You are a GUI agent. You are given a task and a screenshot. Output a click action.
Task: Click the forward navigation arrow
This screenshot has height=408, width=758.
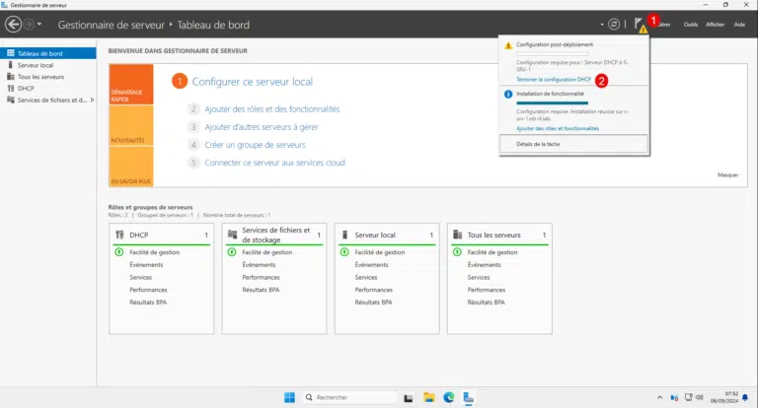(29, 24)
